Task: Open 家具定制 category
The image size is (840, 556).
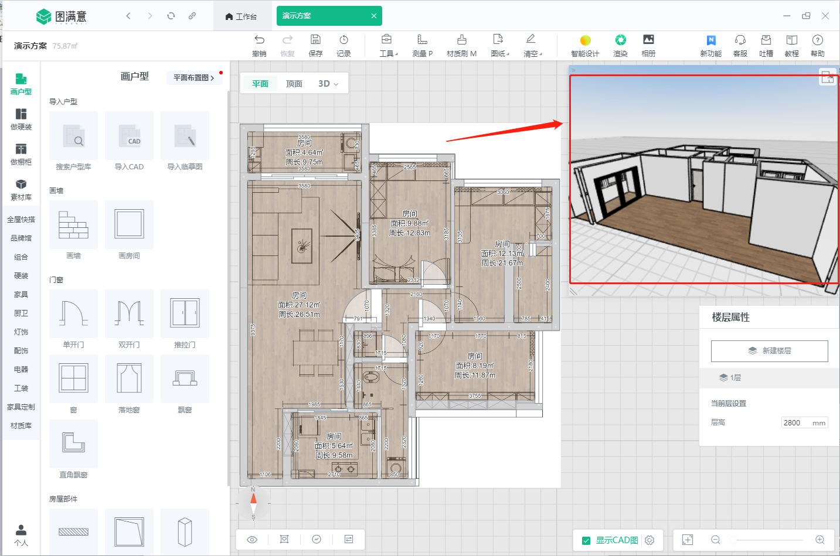Action: [21, 407]
